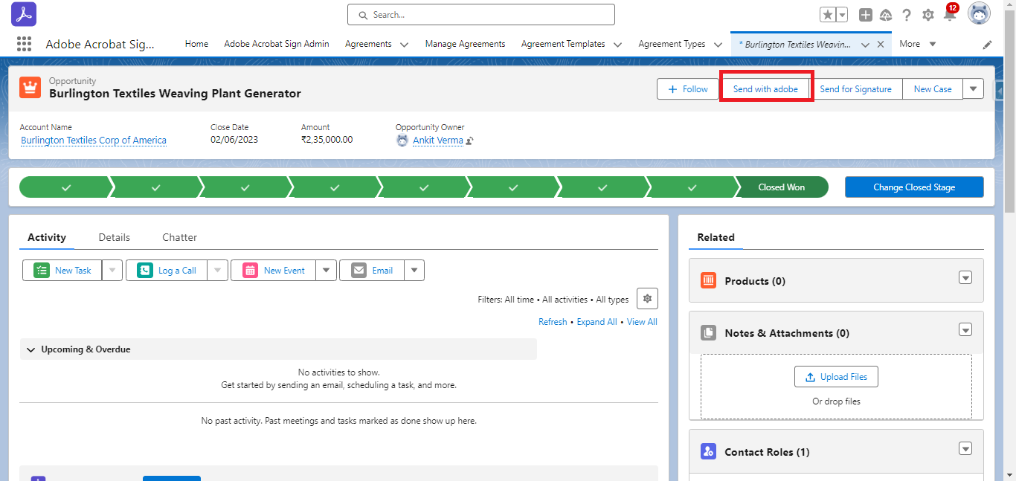Click the Opportunity crown icon

30,87
